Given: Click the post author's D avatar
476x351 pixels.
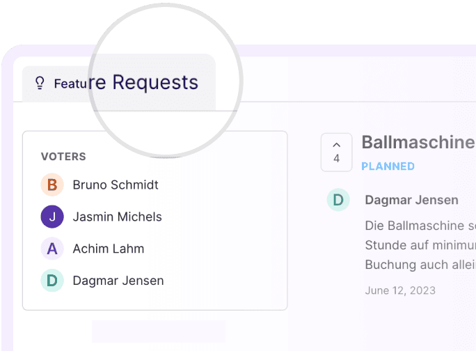Looking at the screenshot, I should (x=338, y=200).
